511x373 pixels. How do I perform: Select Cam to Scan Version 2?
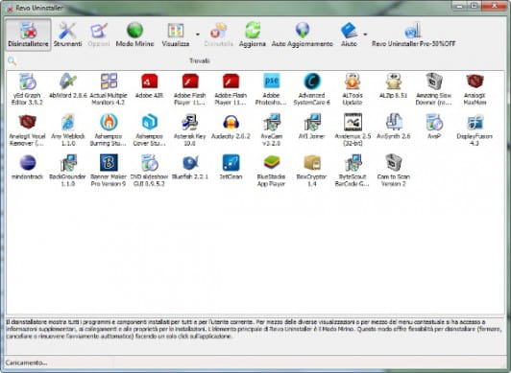(x=394, y=171)
